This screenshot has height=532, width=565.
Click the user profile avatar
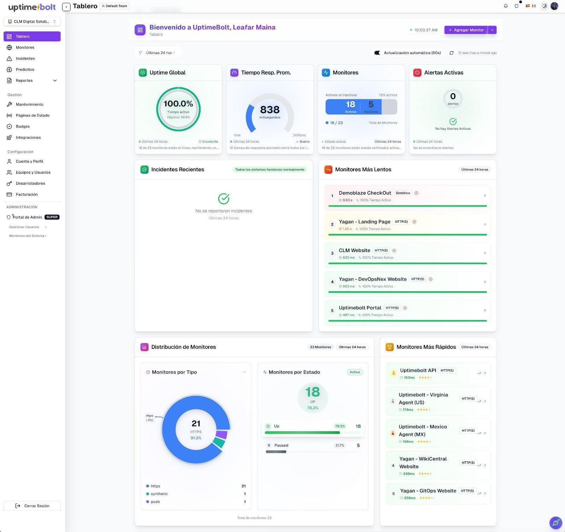coord(554,6)
